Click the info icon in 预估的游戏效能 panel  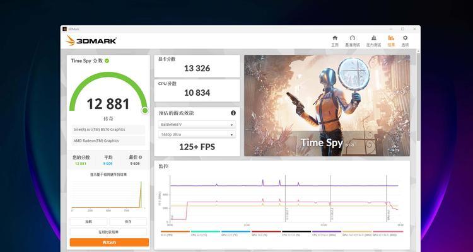233,113
